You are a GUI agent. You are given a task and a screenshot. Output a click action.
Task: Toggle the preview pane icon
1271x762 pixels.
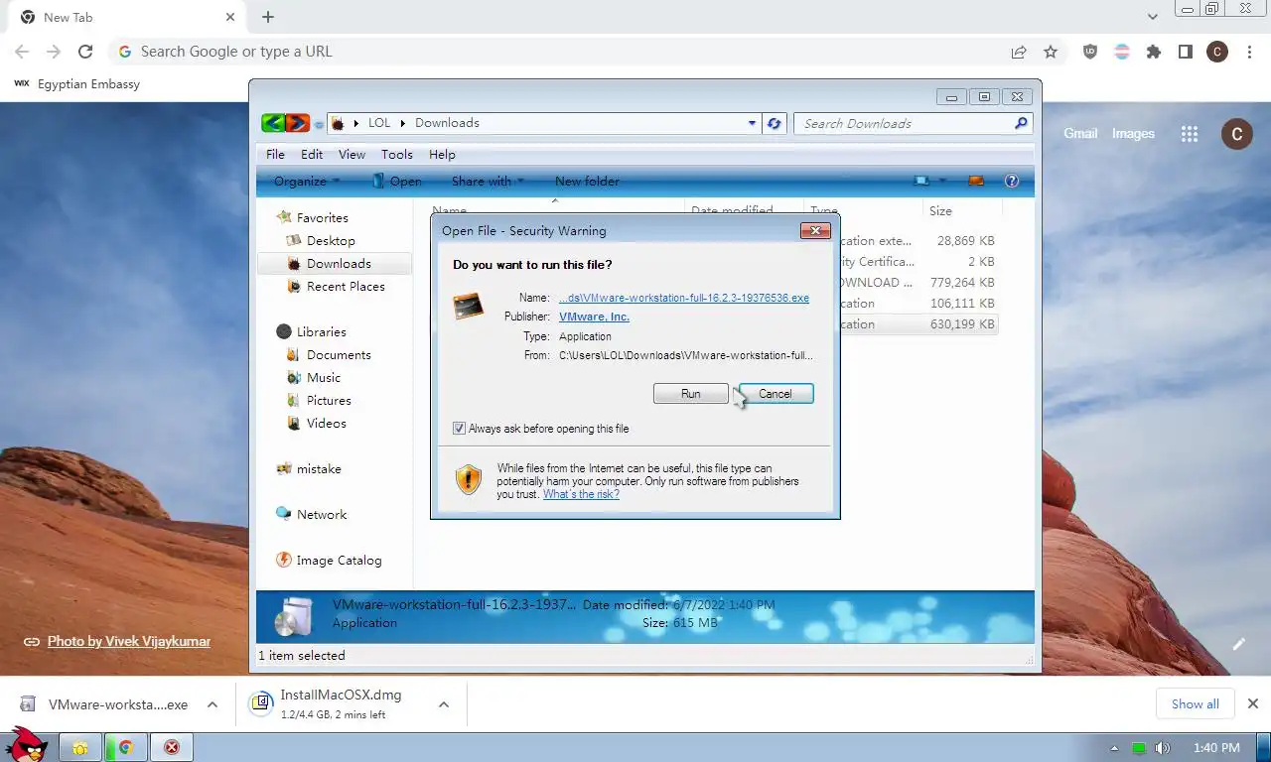click(976, 181)
